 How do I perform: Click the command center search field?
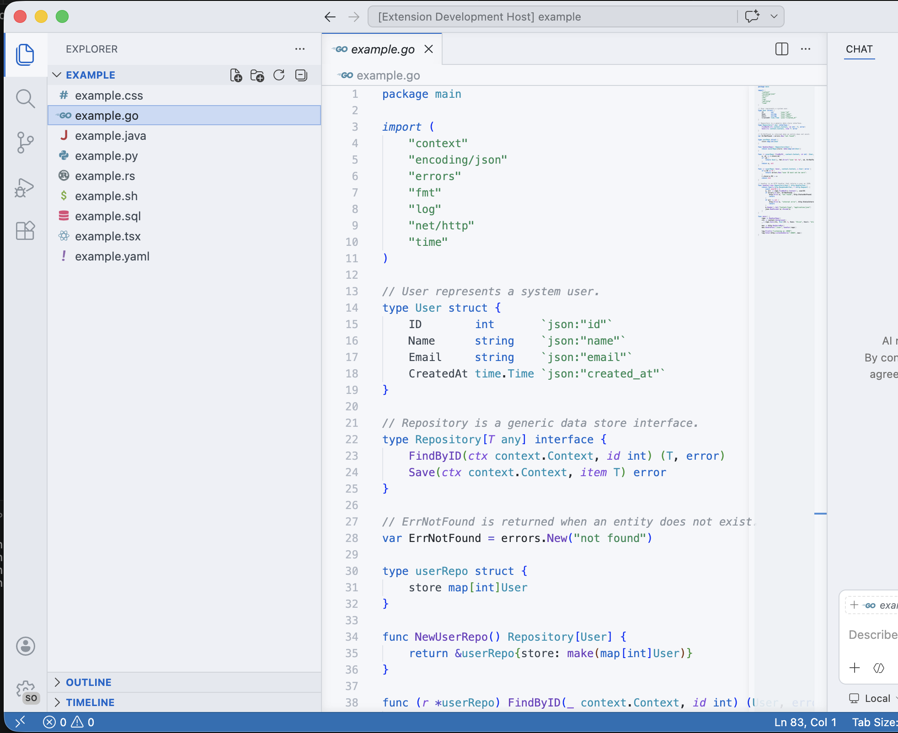tap(553, 17)
